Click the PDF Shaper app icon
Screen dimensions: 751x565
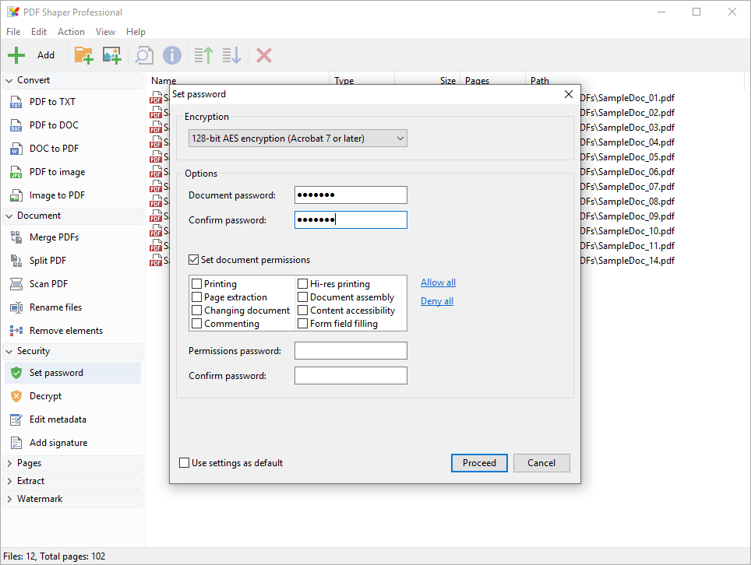coord(13,12)
